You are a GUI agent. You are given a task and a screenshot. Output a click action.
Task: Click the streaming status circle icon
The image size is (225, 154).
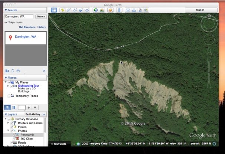click(x=214, y=144)
